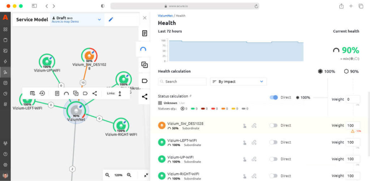
Task: Click the VizumNet central node
Action: coord(76,111)
